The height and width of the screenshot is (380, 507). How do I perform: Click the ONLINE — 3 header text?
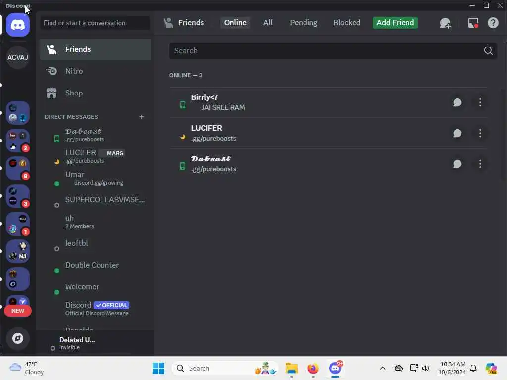[186, 75]
